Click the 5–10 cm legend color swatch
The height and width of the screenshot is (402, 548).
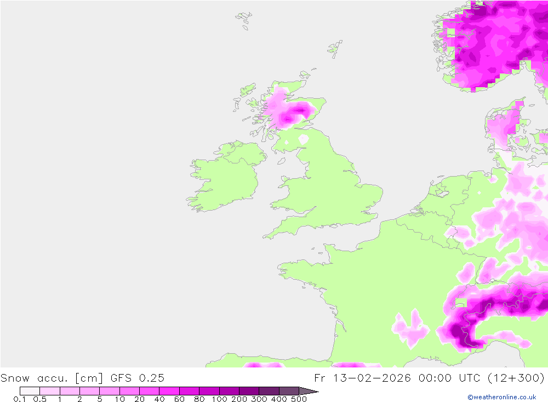[110, 391]
